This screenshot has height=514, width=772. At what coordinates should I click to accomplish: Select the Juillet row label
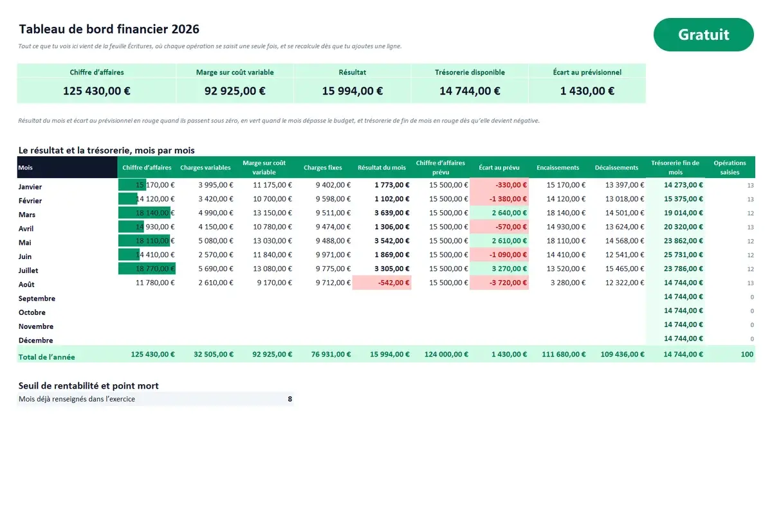28,270
